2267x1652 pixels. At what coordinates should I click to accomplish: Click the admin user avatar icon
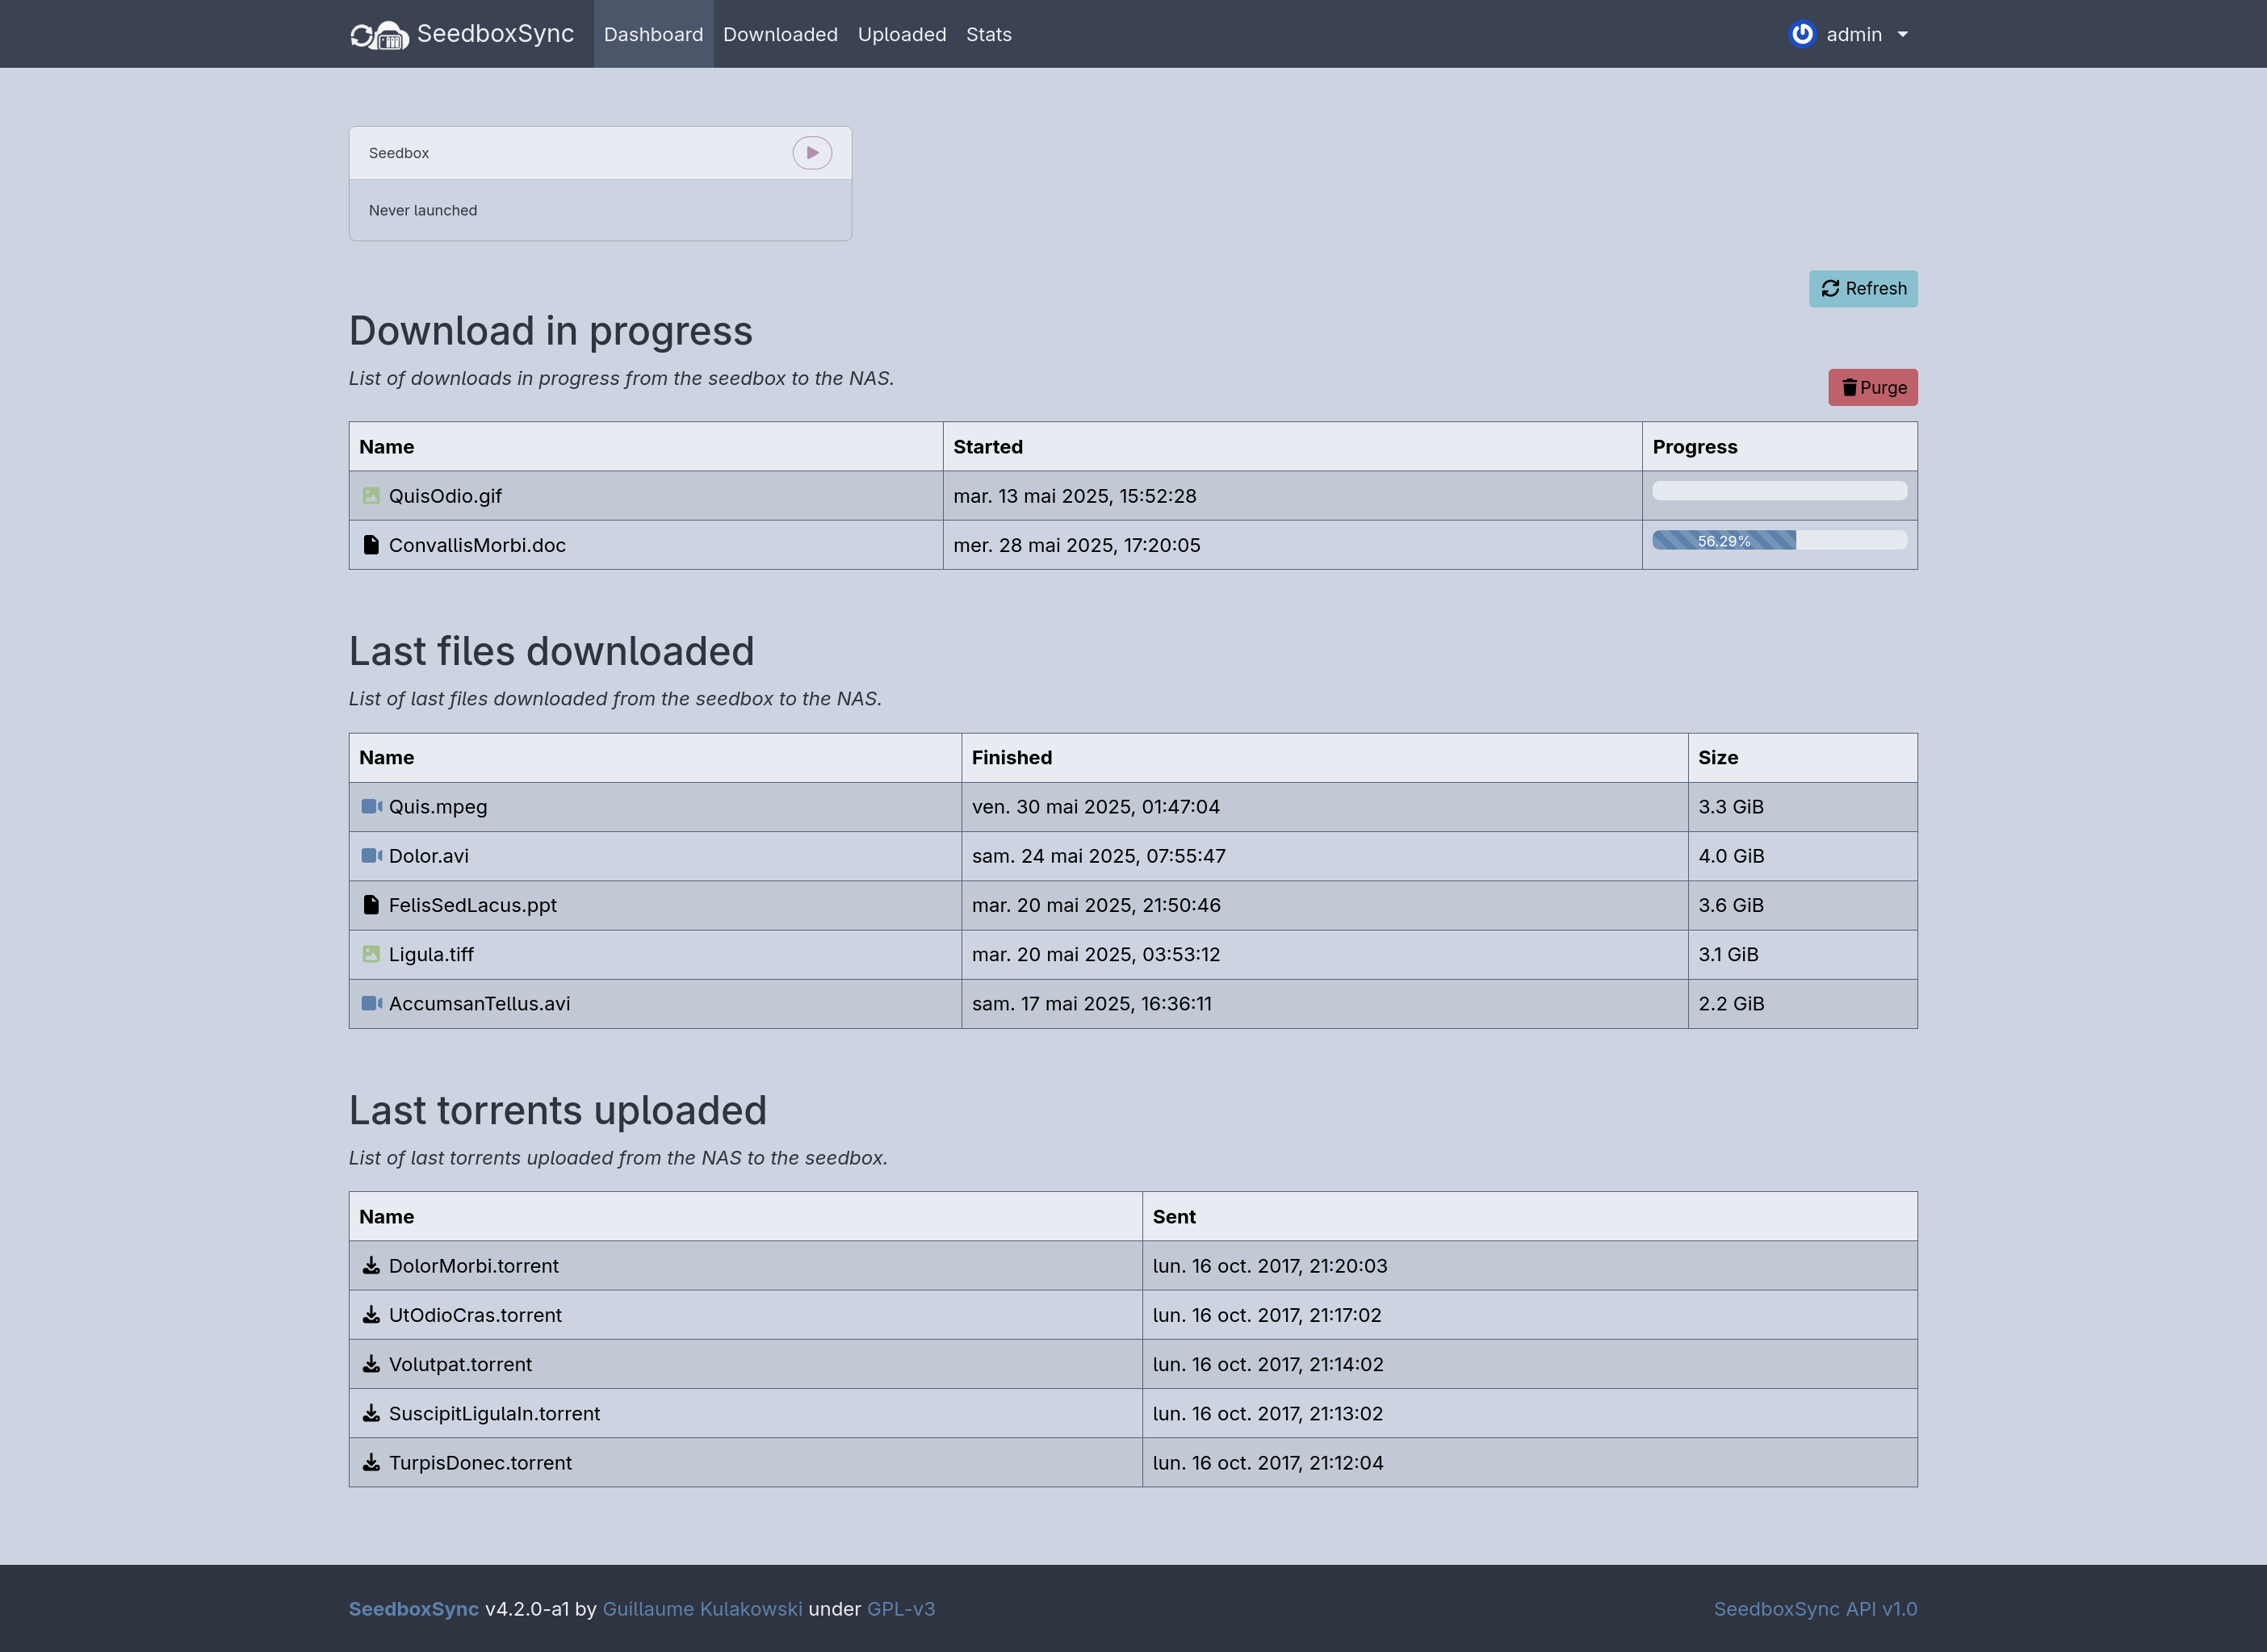coord(1802,34)
